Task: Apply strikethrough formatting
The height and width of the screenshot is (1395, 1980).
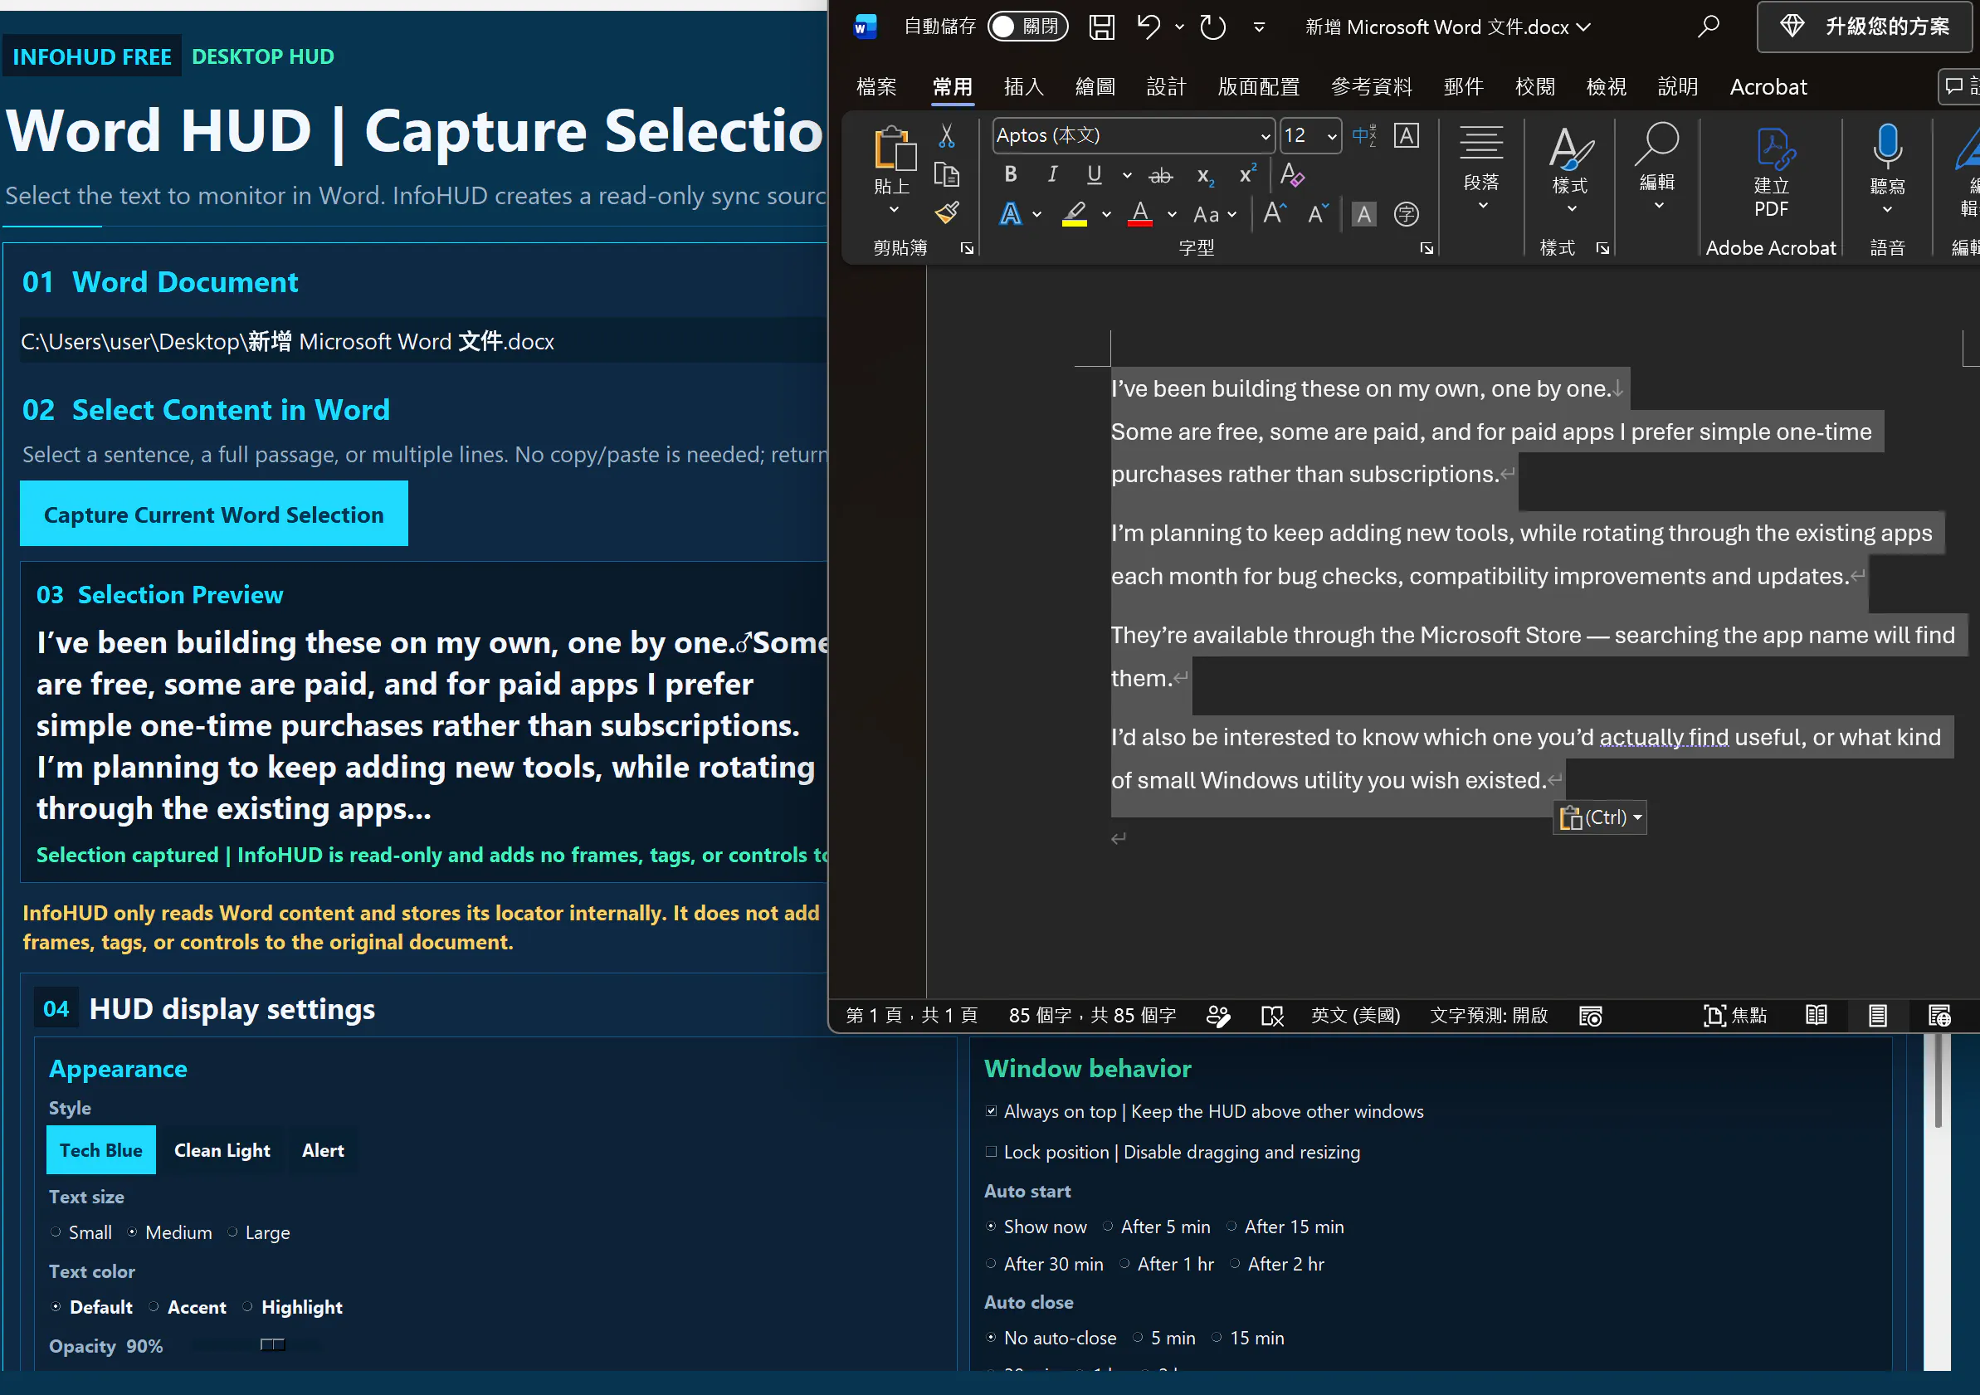Action: point(1161,176)
